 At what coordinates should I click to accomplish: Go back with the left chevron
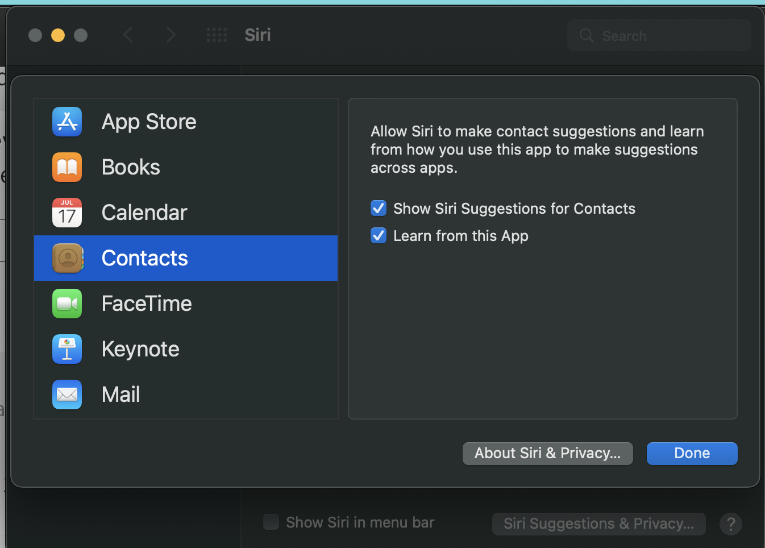[128, 35]
